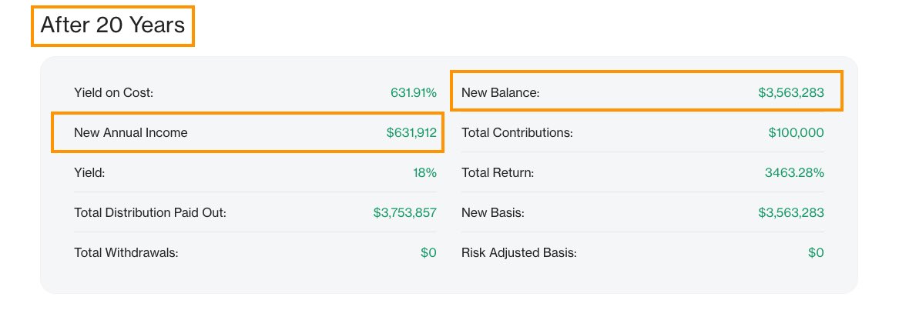This screenshot has height=320, width=899.
Task: Select the Total Withdrawals $0 value
Action: click(428, 252)
